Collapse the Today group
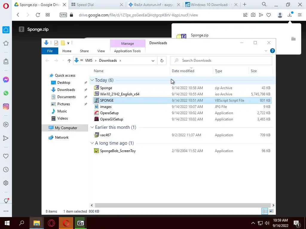306x229 pixels. [92, 80]
